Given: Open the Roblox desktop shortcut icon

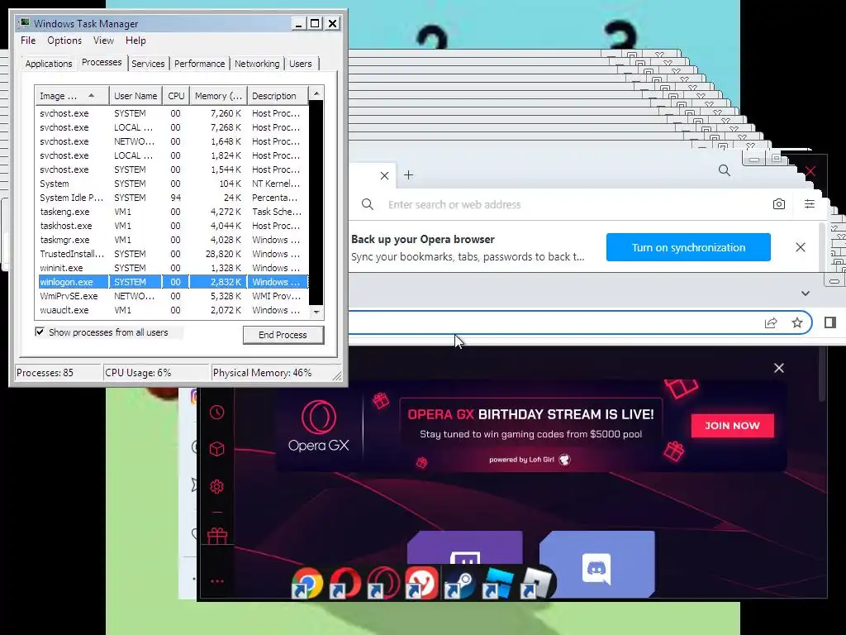Looking at the screenshot, I should pyautogui.click(x=535, y=583).
